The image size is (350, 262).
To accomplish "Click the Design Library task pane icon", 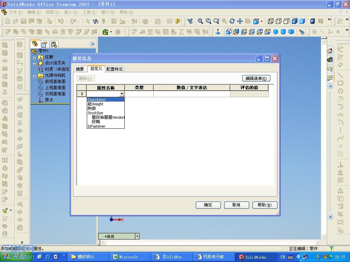I will tap(330, 60).
